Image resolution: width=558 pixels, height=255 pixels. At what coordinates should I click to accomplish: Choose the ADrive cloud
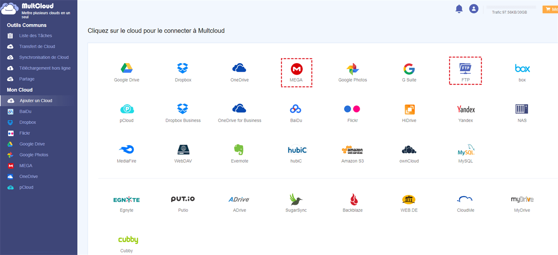pos(239,200)
